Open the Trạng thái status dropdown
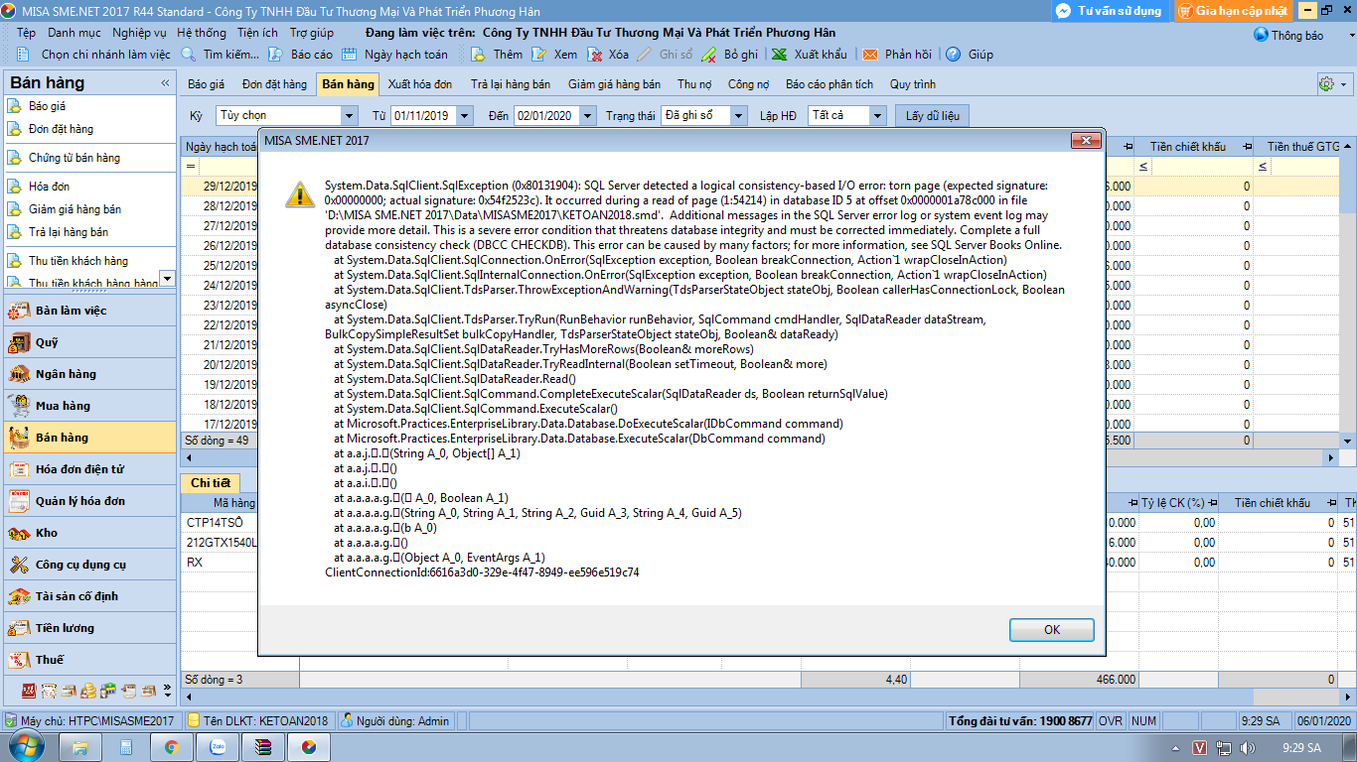Screen dimensions: 1357x762 (738, 116)
